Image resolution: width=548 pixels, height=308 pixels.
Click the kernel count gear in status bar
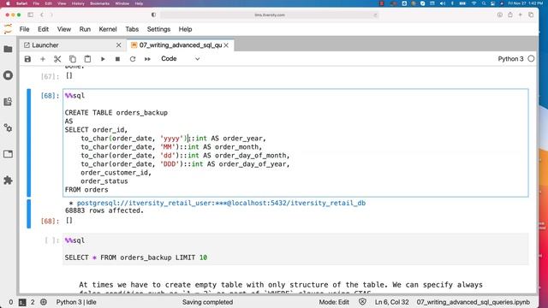pyautogui.click(x=44, y=302)
